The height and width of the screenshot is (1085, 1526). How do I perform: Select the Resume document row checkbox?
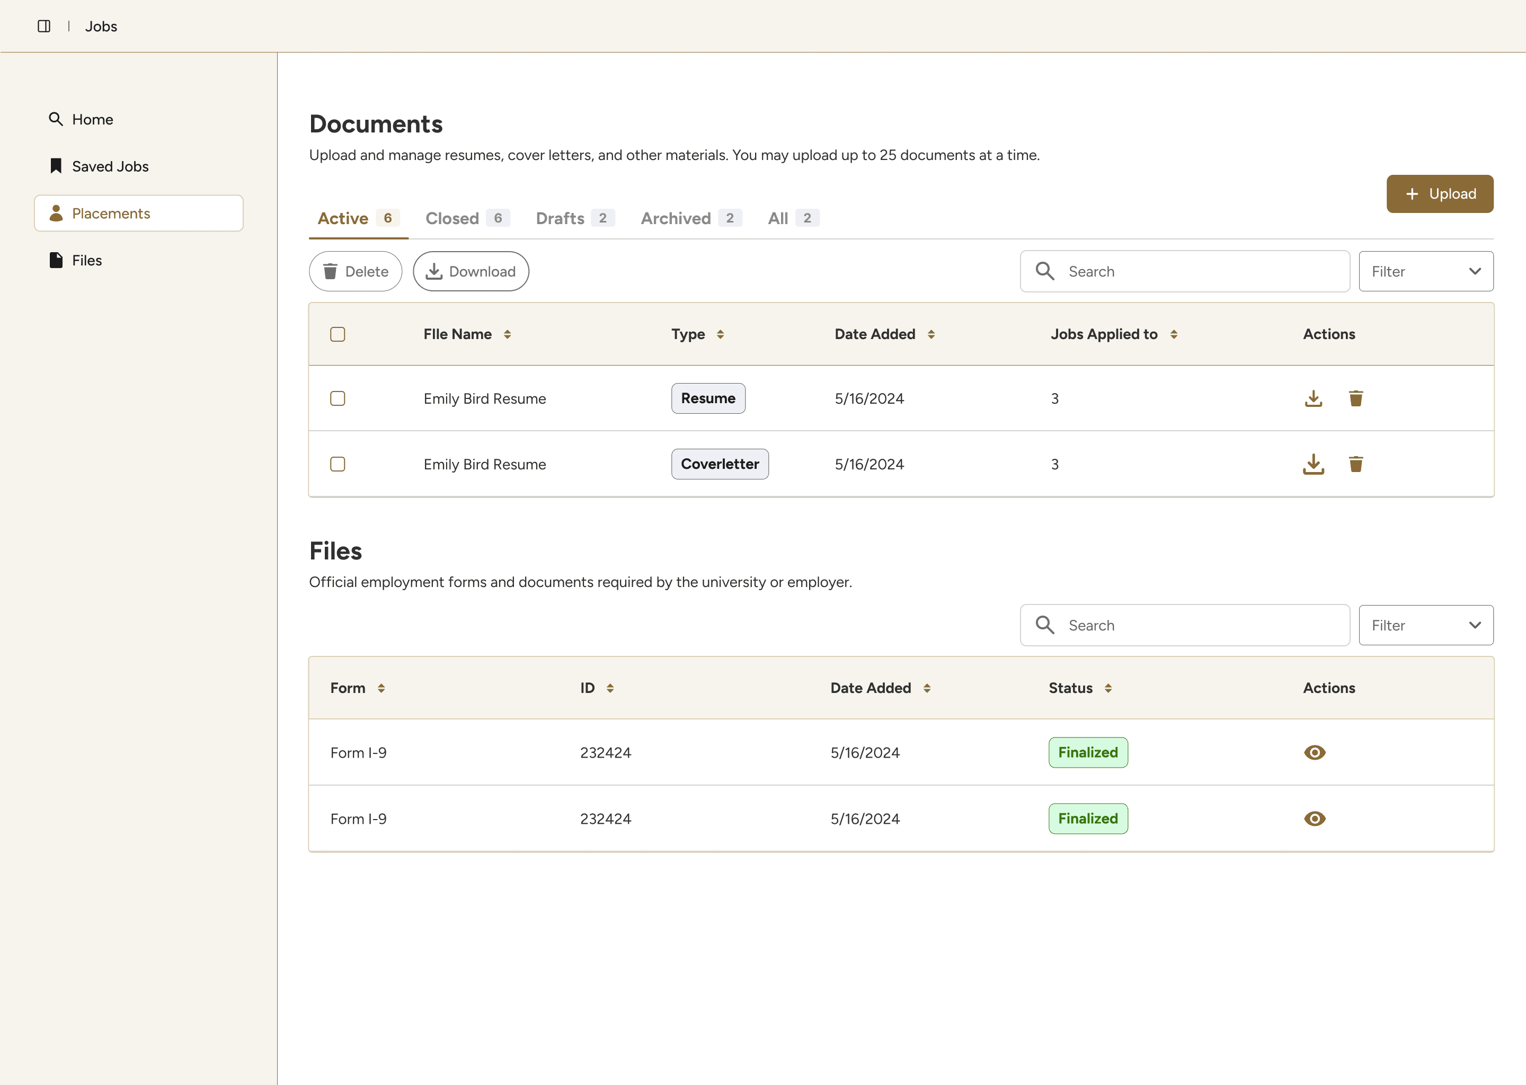tap(338, 398)
